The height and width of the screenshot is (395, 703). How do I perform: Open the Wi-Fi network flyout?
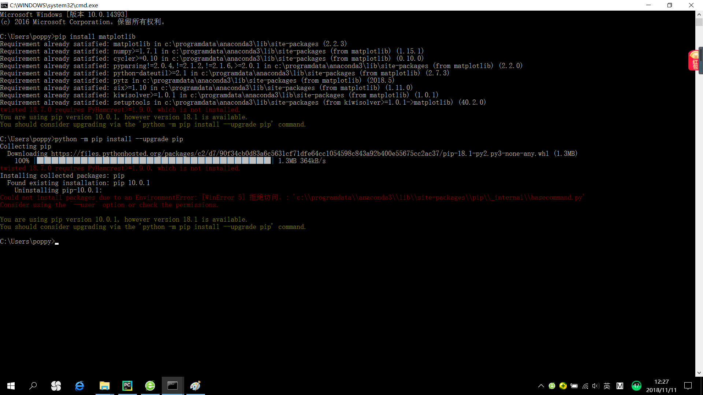(585, 386)
